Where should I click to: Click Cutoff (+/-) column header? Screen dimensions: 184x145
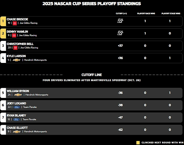pos(120,13)
